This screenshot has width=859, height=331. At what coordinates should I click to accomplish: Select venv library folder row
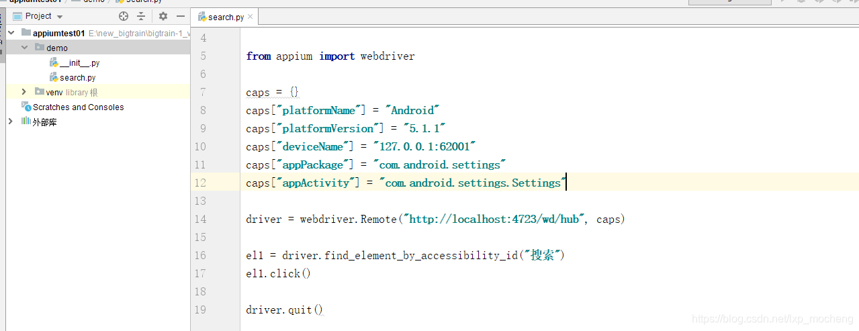tap(98, 92)
